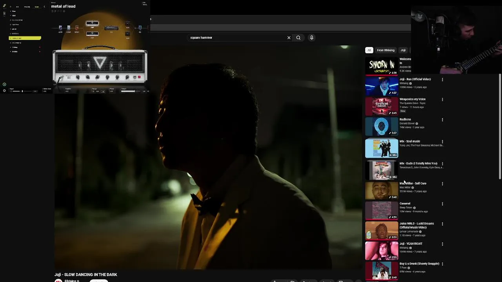Open options menu for Joji - YEAH RIGHT

(x=442, y=244)
